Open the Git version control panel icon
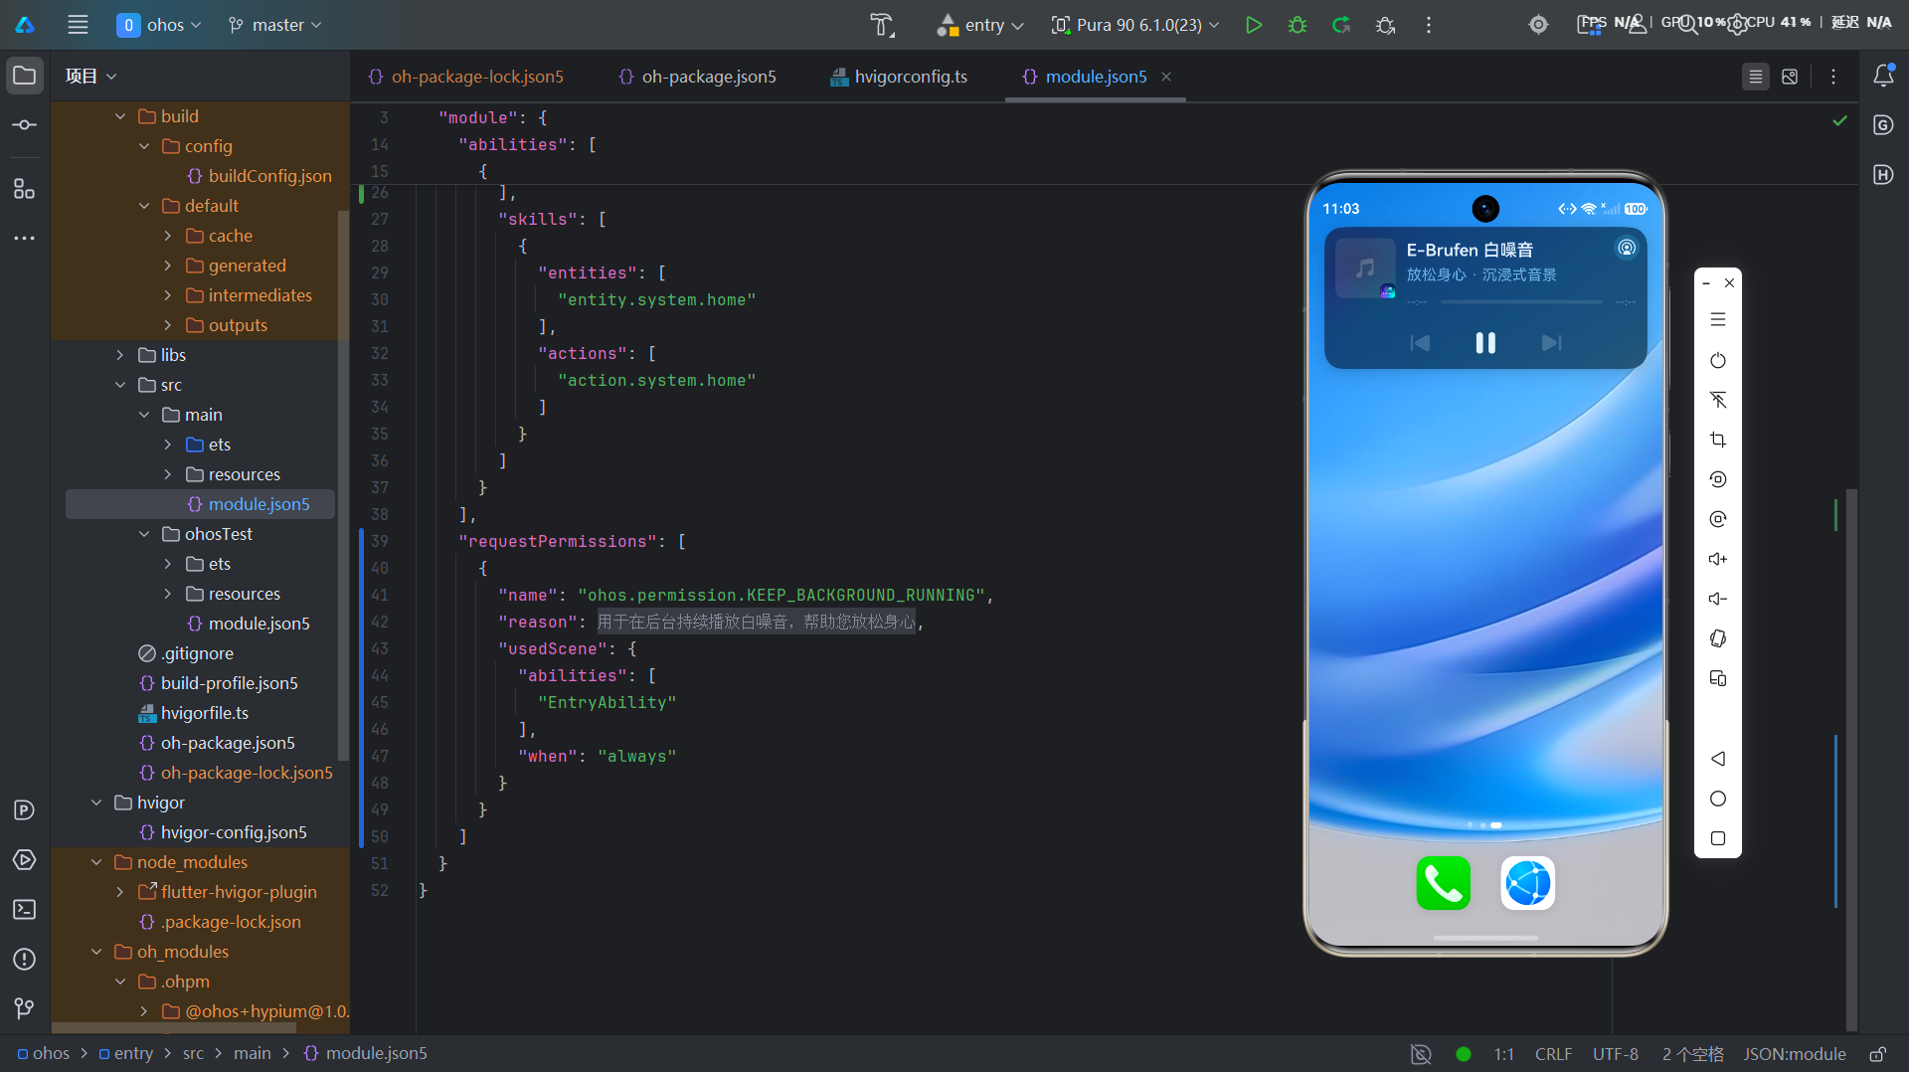 (25, 1008)
